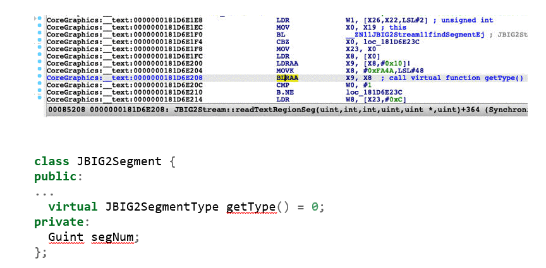Click the highlighted BLRAA mnemonic

click(288, 78)
